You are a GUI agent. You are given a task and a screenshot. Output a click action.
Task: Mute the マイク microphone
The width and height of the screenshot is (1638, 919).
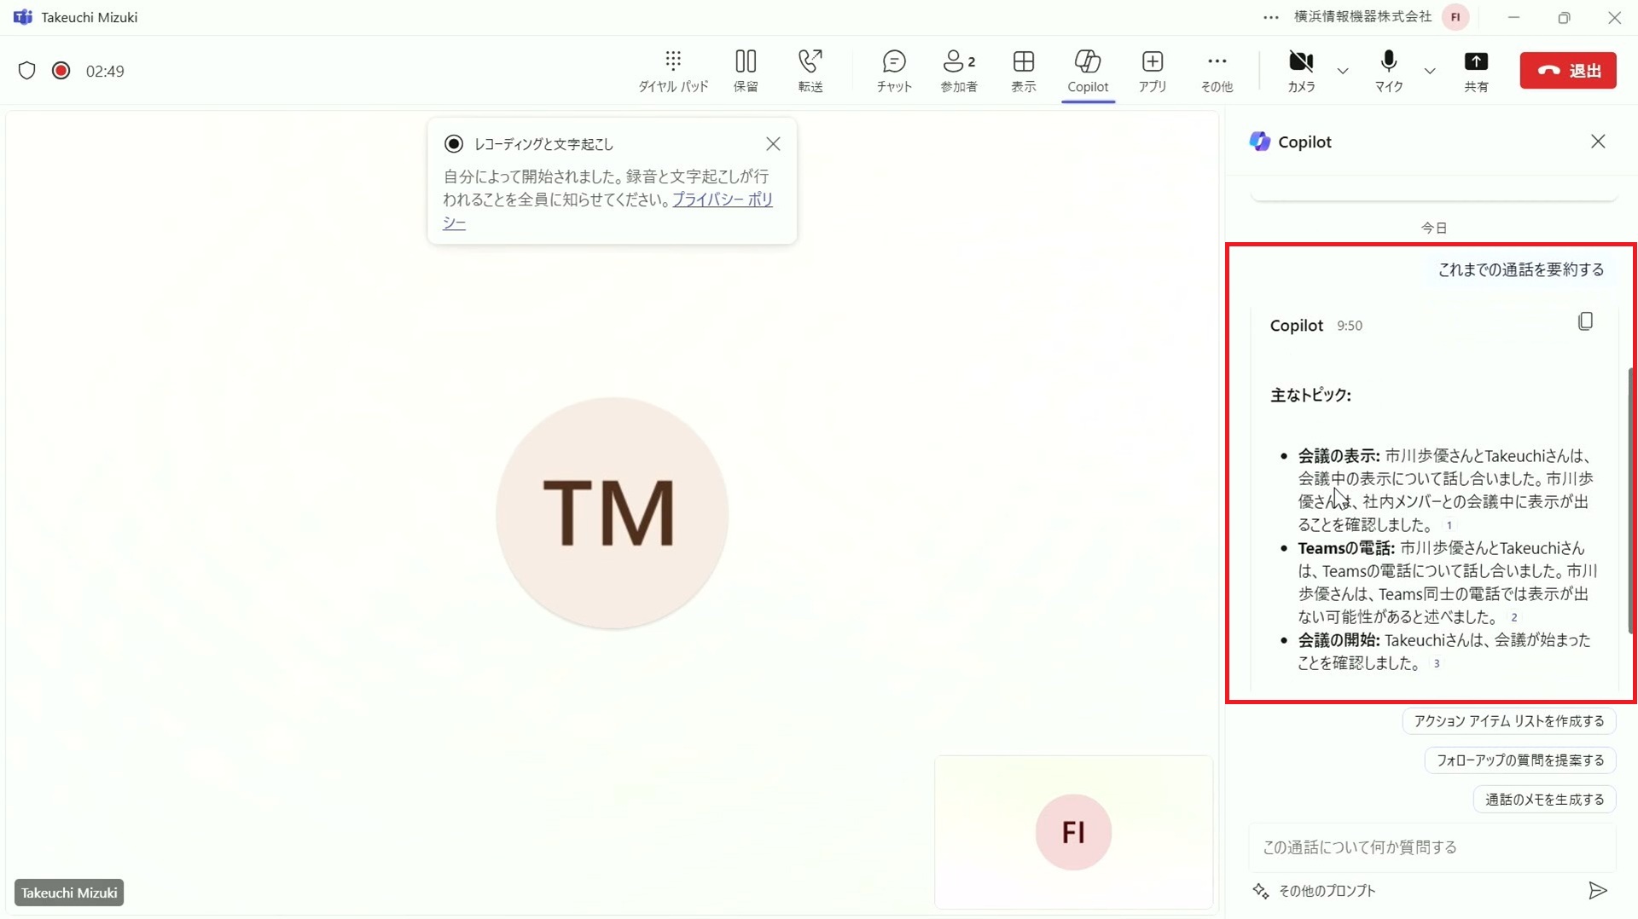[x=1389, y=71]
